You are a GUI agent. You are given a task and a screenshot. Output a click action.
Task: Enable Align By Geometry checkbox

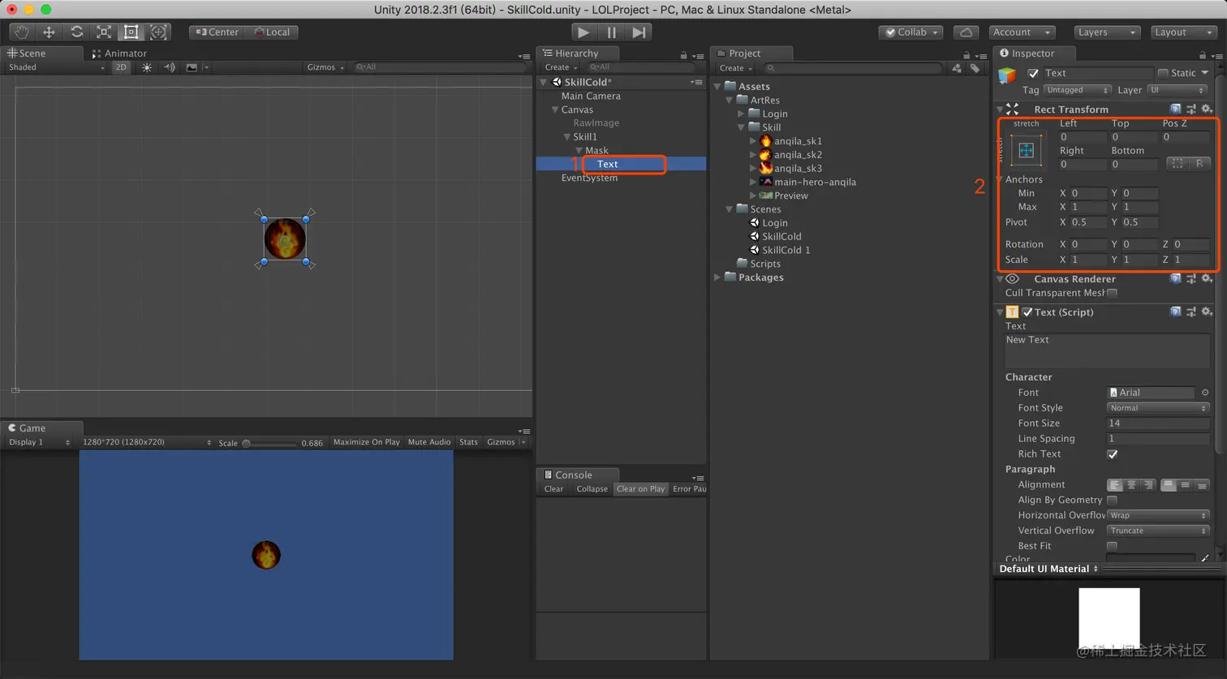(1113, 501)
